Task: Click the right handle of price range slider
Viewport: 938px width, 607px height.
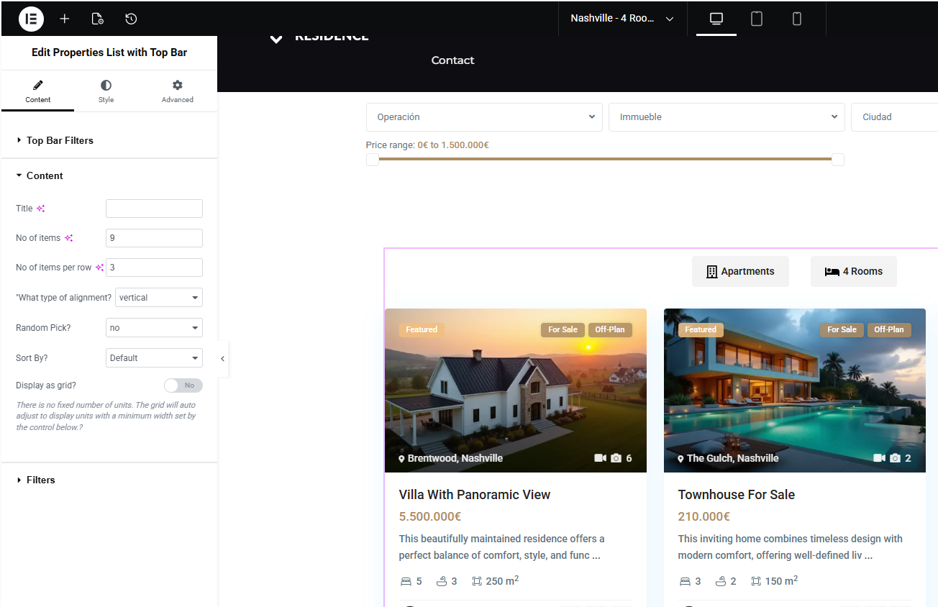Action: 837,160
